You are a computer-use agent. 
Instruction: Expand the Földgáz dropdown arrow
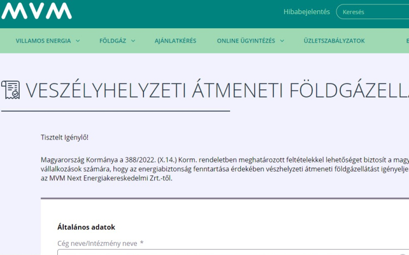pyautogui.click(x=133, y=41)
